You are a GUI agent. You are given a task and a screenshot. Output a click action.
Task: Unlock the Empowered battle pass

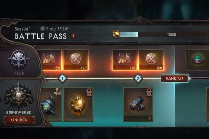pos(19,120)
